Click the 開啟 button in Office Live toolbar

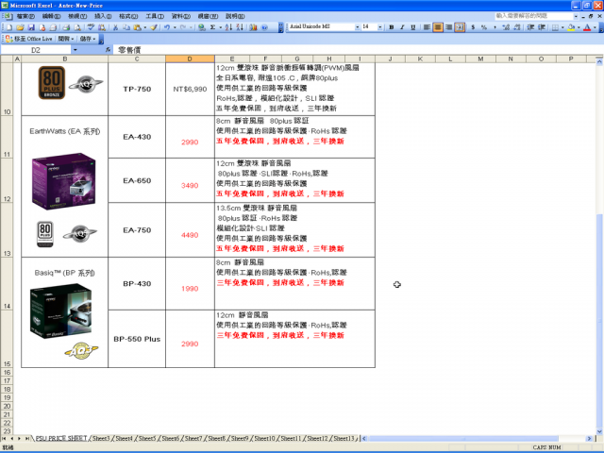coord(65,39)
